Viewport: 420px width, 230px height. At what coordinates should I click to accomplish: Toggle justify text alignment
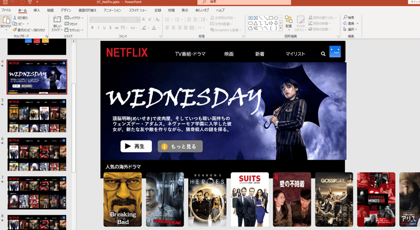(185, 27)
